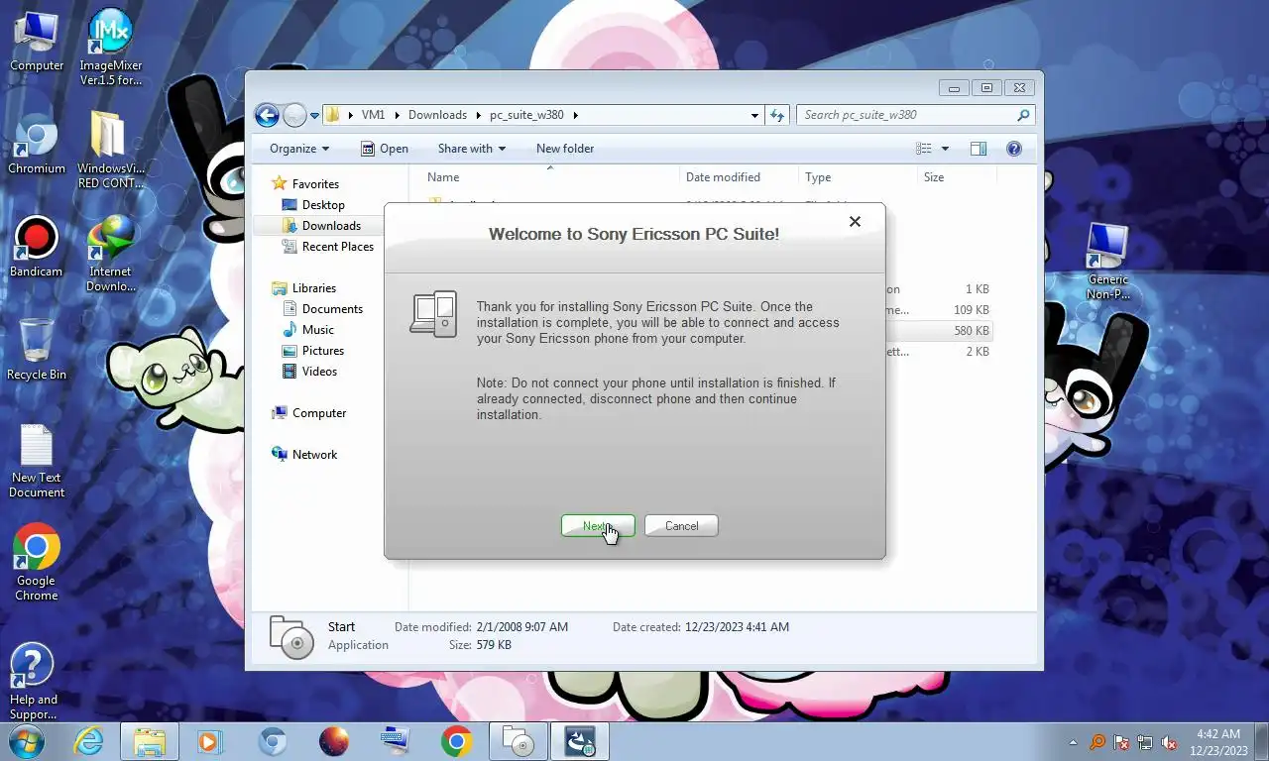
Task: Click the Search pc_suite_w380 field
Action: [x=916, y=115]
